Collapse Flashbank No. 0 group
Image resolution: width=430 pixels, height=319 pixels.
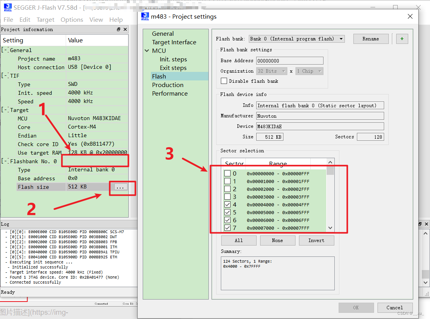(x=4, y=161)
